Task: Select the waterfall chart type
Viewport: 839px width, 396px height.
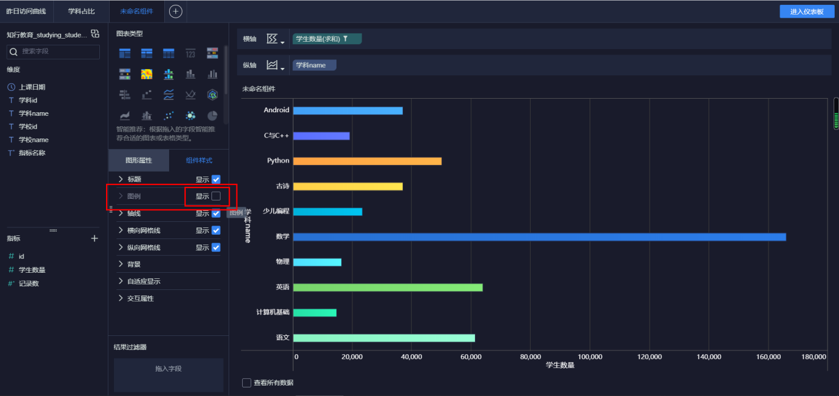Action: 146,94
